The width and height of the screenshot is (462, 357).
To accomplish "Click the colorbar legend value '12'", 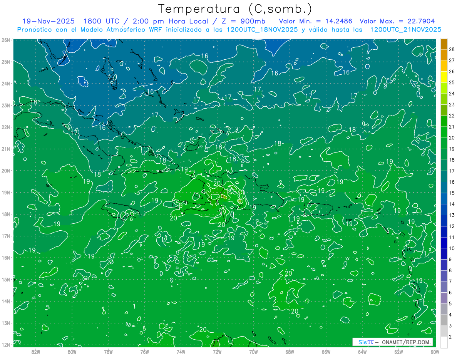I will pos(452,226).
